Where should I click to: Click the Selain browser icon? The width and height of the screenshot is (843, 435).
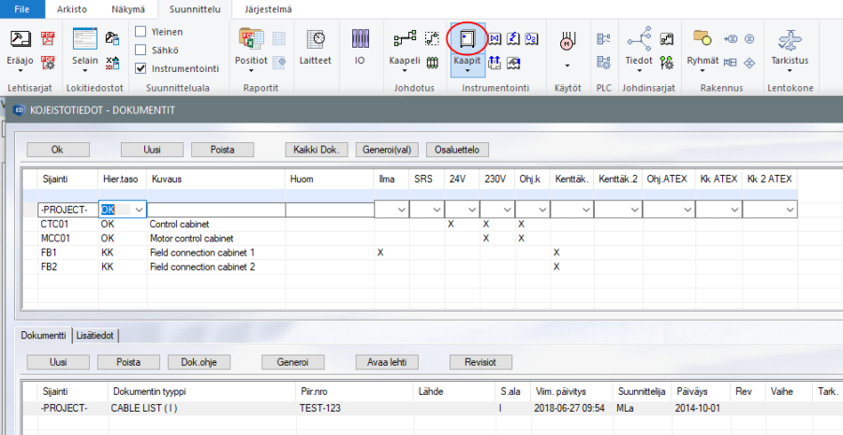tap(84, 39)
